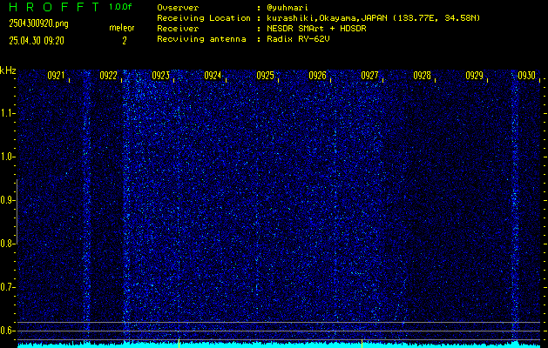Click the Ovserver field label

(178, 8)
